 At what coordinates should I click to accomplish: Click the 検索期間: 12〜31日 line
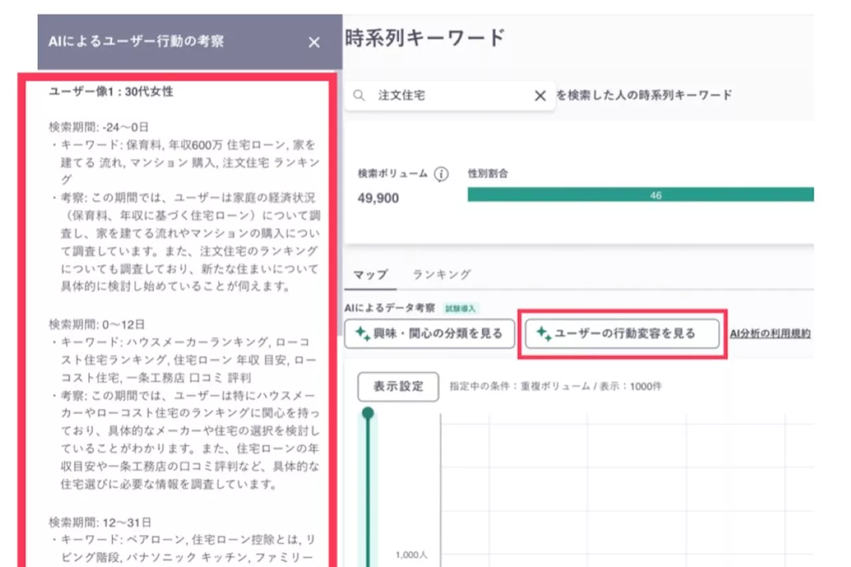click(x=100, y=522)
